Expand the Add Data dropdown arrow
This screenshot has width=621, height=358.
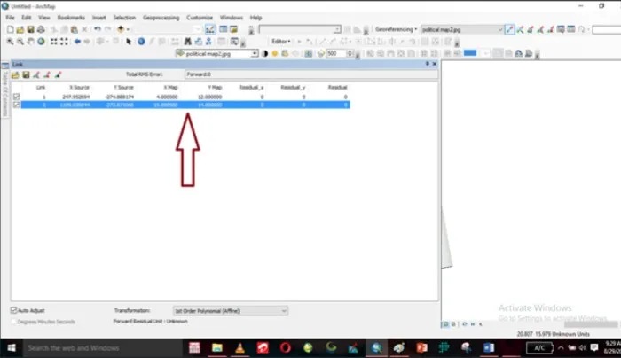pos(128,29)
